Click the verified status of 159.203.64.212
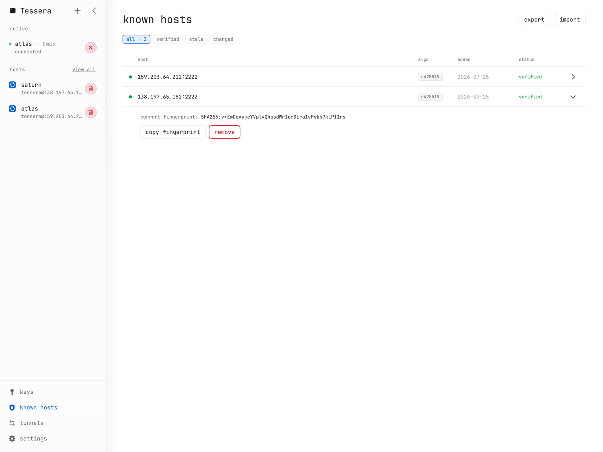The image size is (603, 452). coord(530,77)
